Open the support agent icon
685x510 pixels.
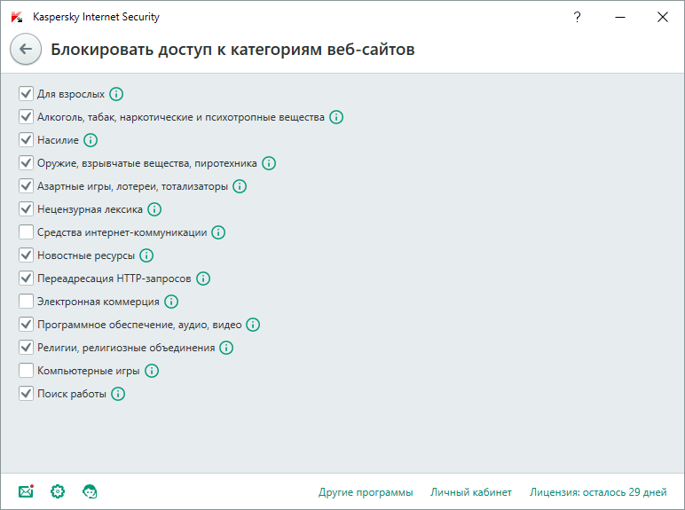(90, 491)
